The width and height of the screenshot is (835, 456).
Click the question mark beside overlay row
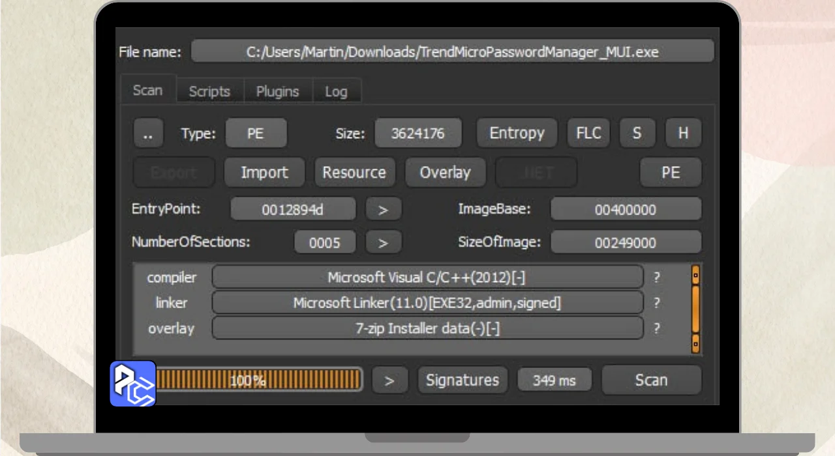[657, 329]
